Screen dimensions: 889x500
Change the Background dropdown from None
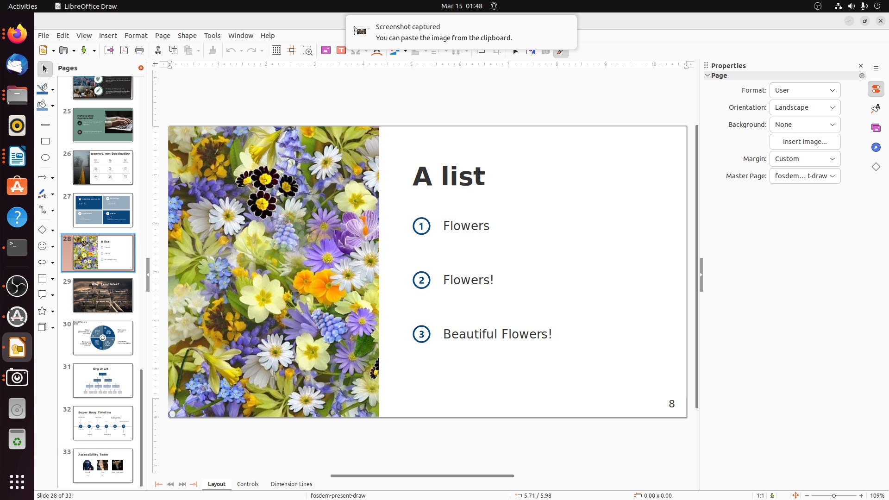click(805, 124)
